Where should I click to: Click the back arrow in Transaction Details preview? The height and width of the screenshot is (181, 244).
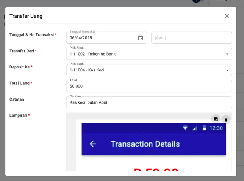point(93,144)
